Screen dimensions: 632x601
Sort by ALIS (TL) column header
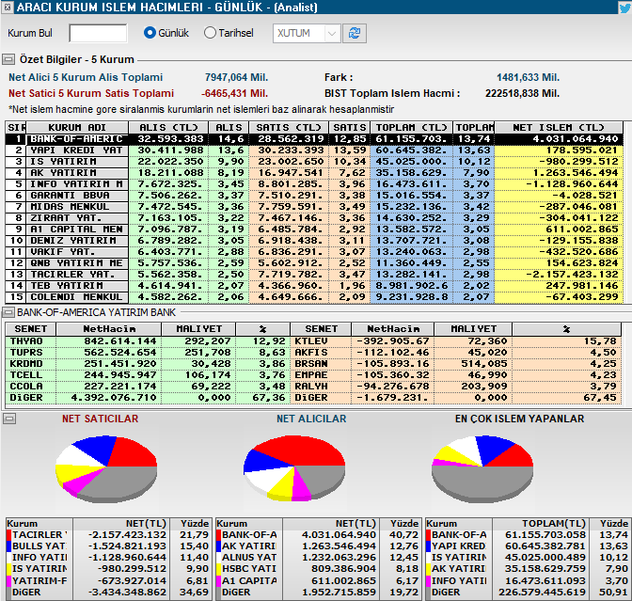point(168,127)
